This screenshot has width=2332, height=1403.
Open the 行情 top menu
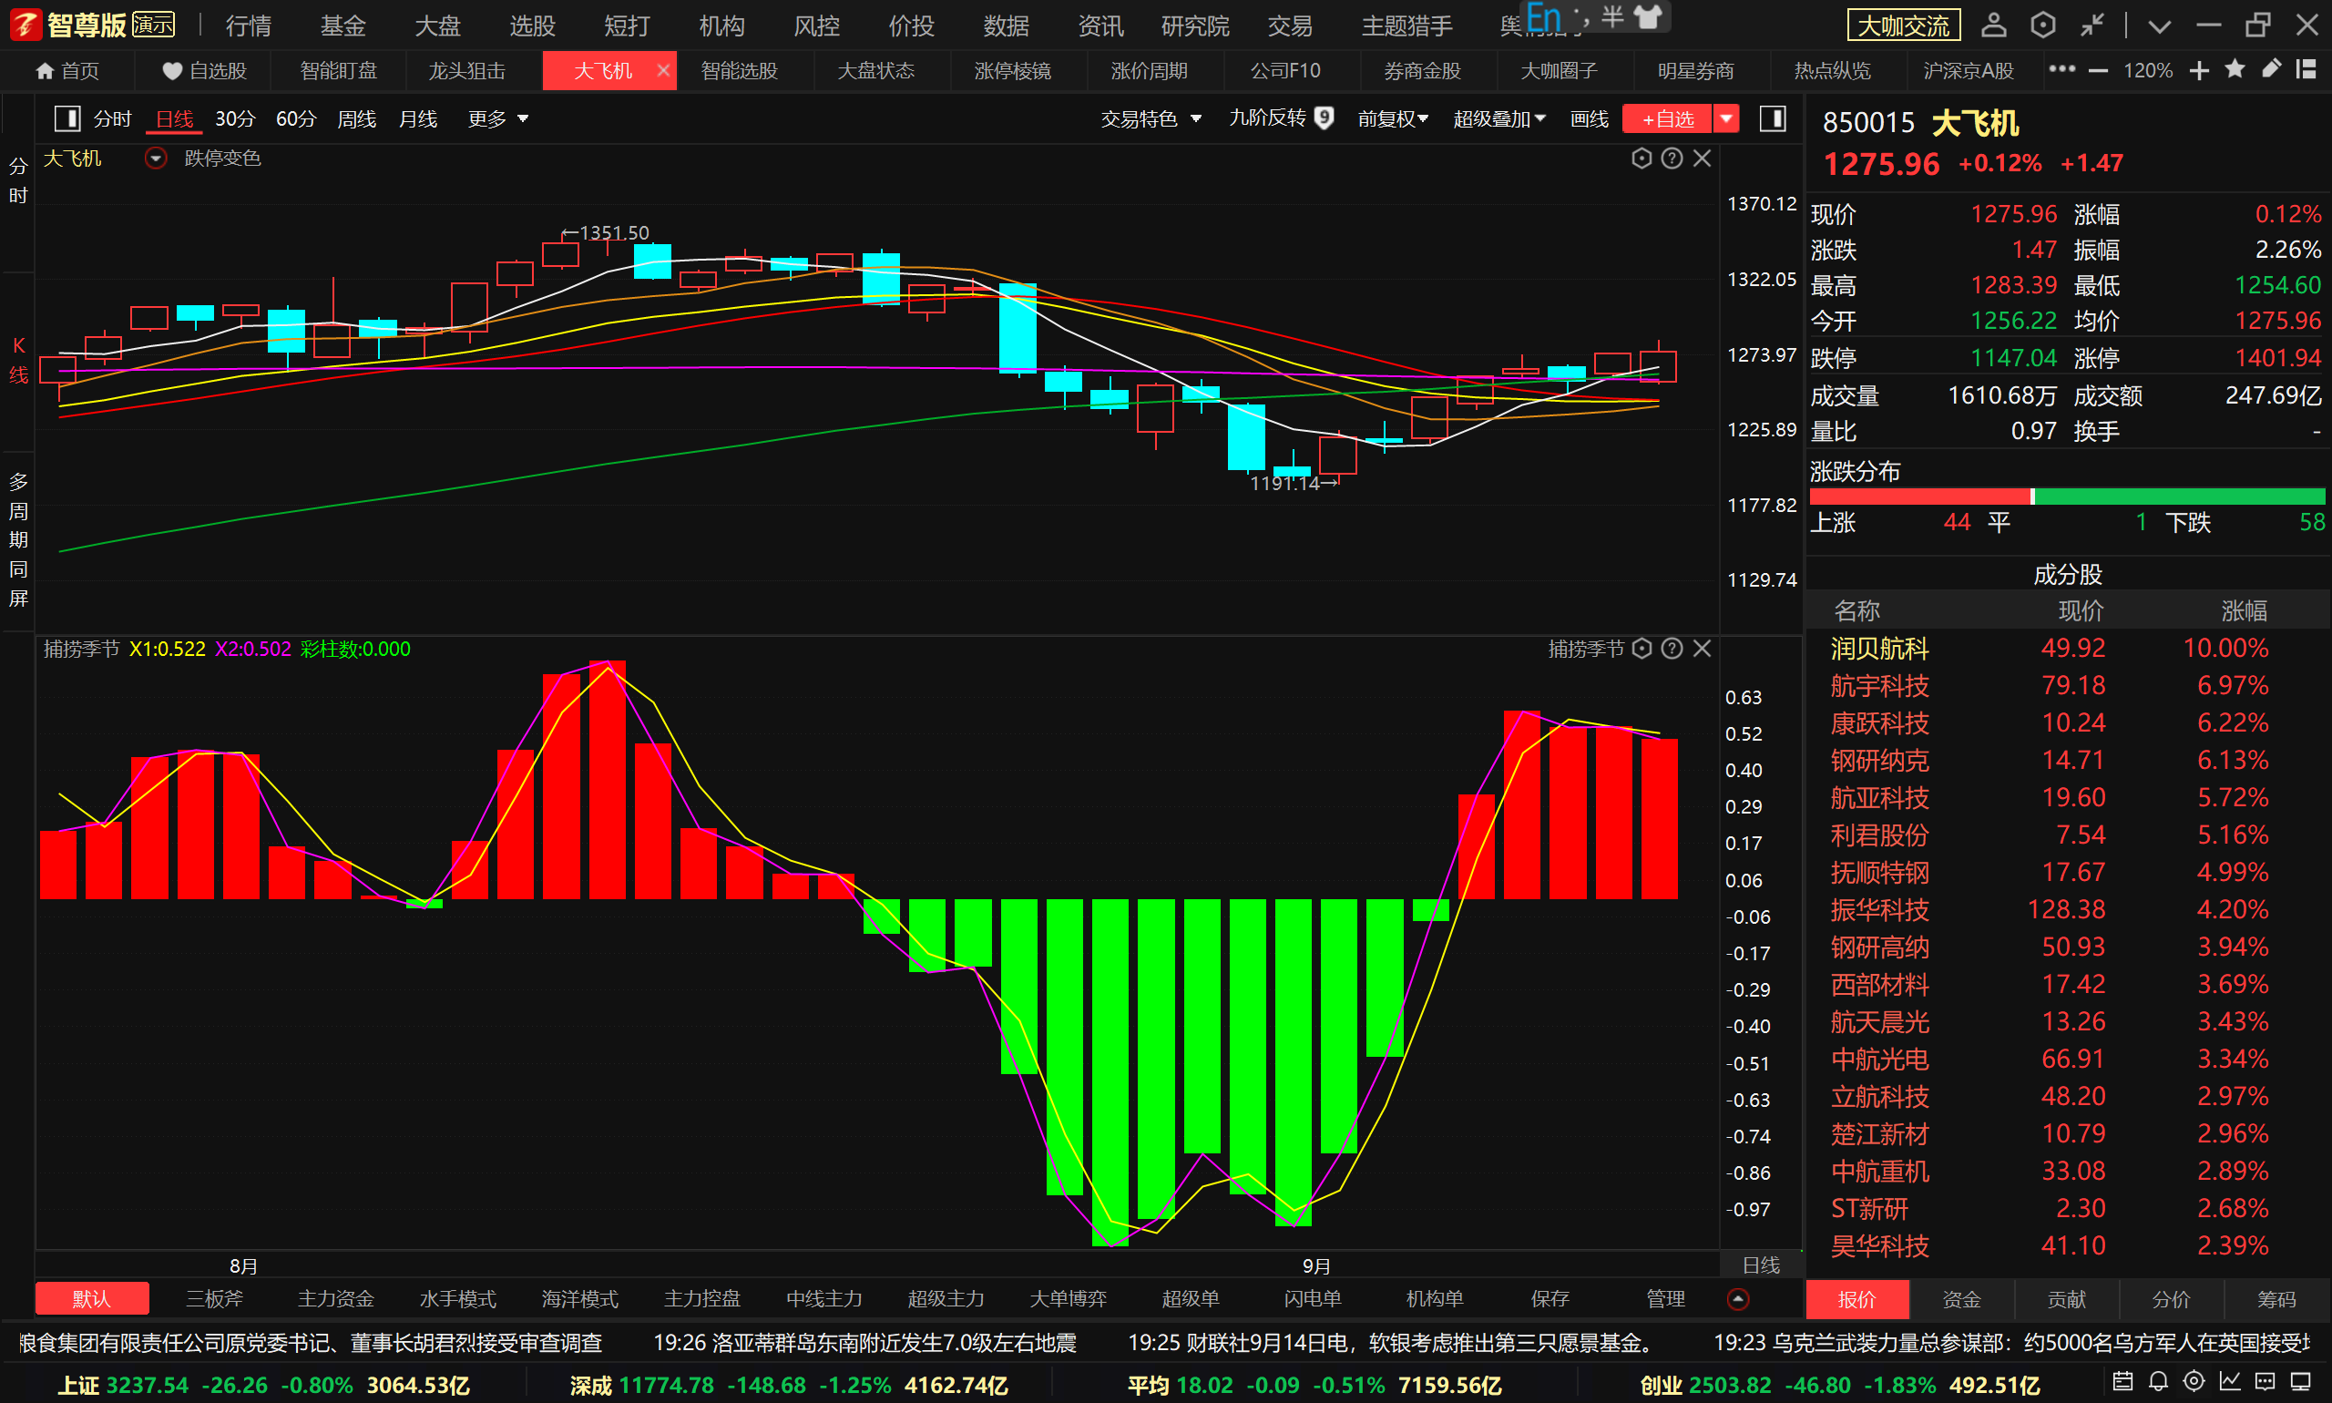point(249,26)
